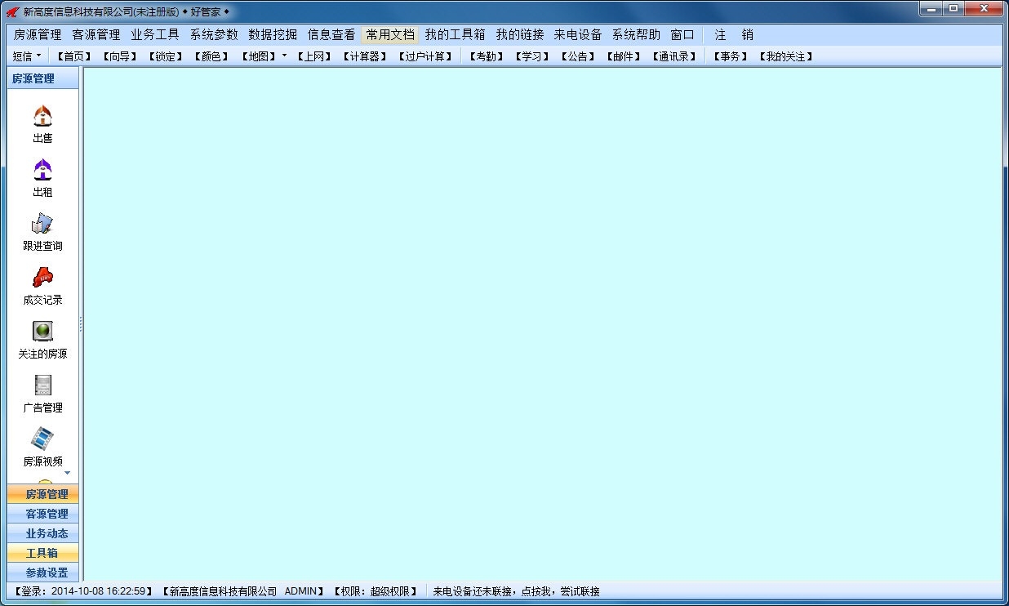Click the app logo in title bar
Viewport: 1009px width, 606px height.
point(12,11)
